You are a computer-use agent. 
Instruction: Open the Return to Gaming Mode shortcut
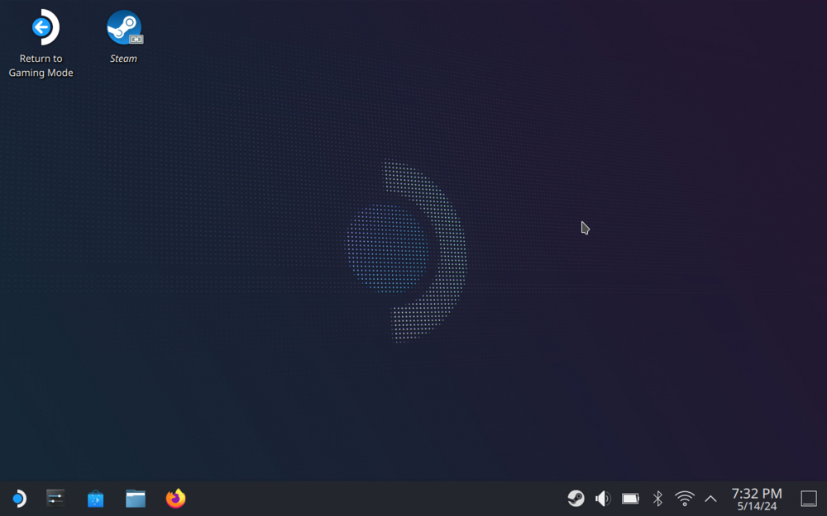[x=41, y=28]
